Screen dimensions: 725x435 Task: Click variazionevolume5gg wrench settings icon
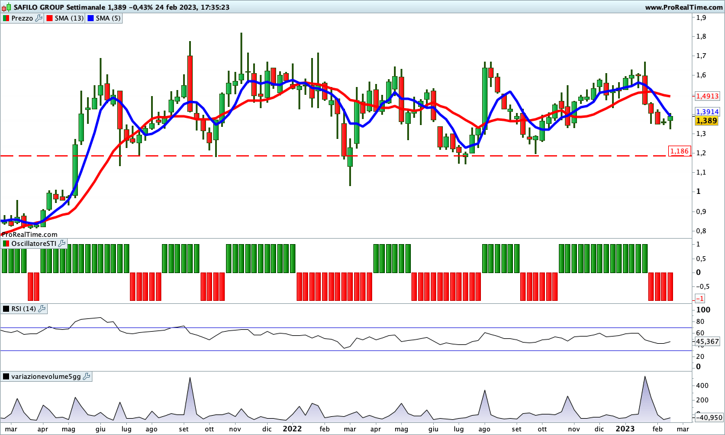(x=86, y=376)
